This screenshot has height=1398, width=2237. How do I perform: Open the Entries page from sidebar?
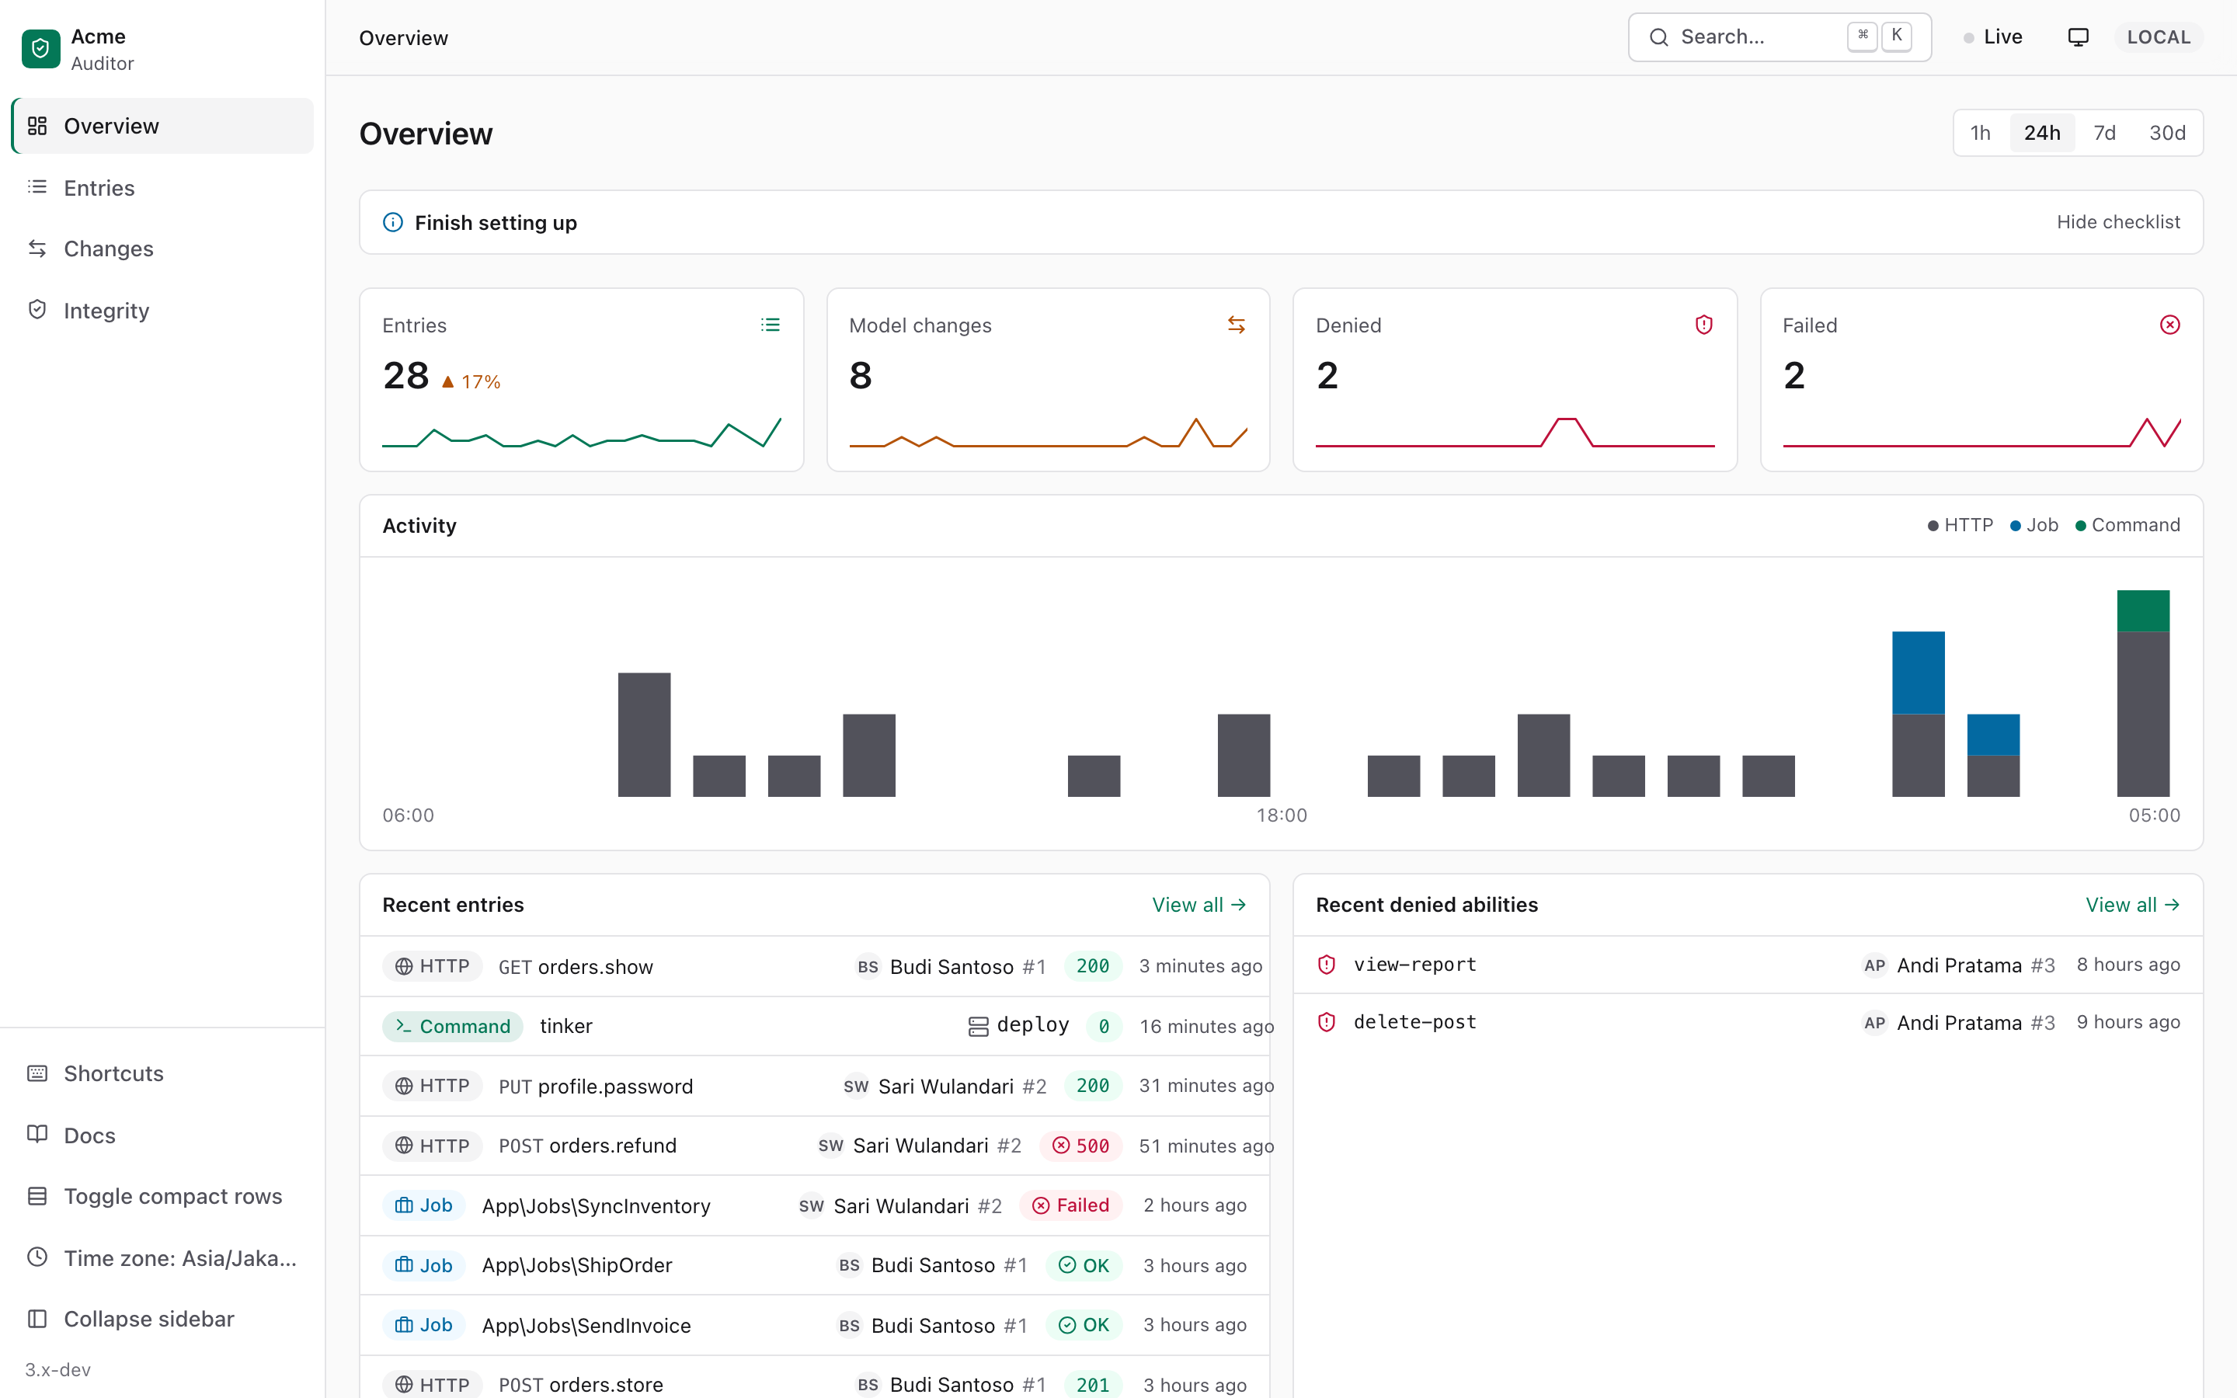[162, 188]
